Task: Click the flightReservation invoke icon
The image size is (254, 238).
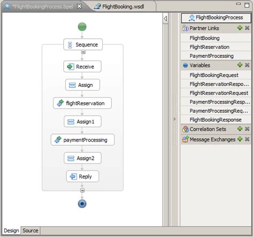Action: point(60,103)
